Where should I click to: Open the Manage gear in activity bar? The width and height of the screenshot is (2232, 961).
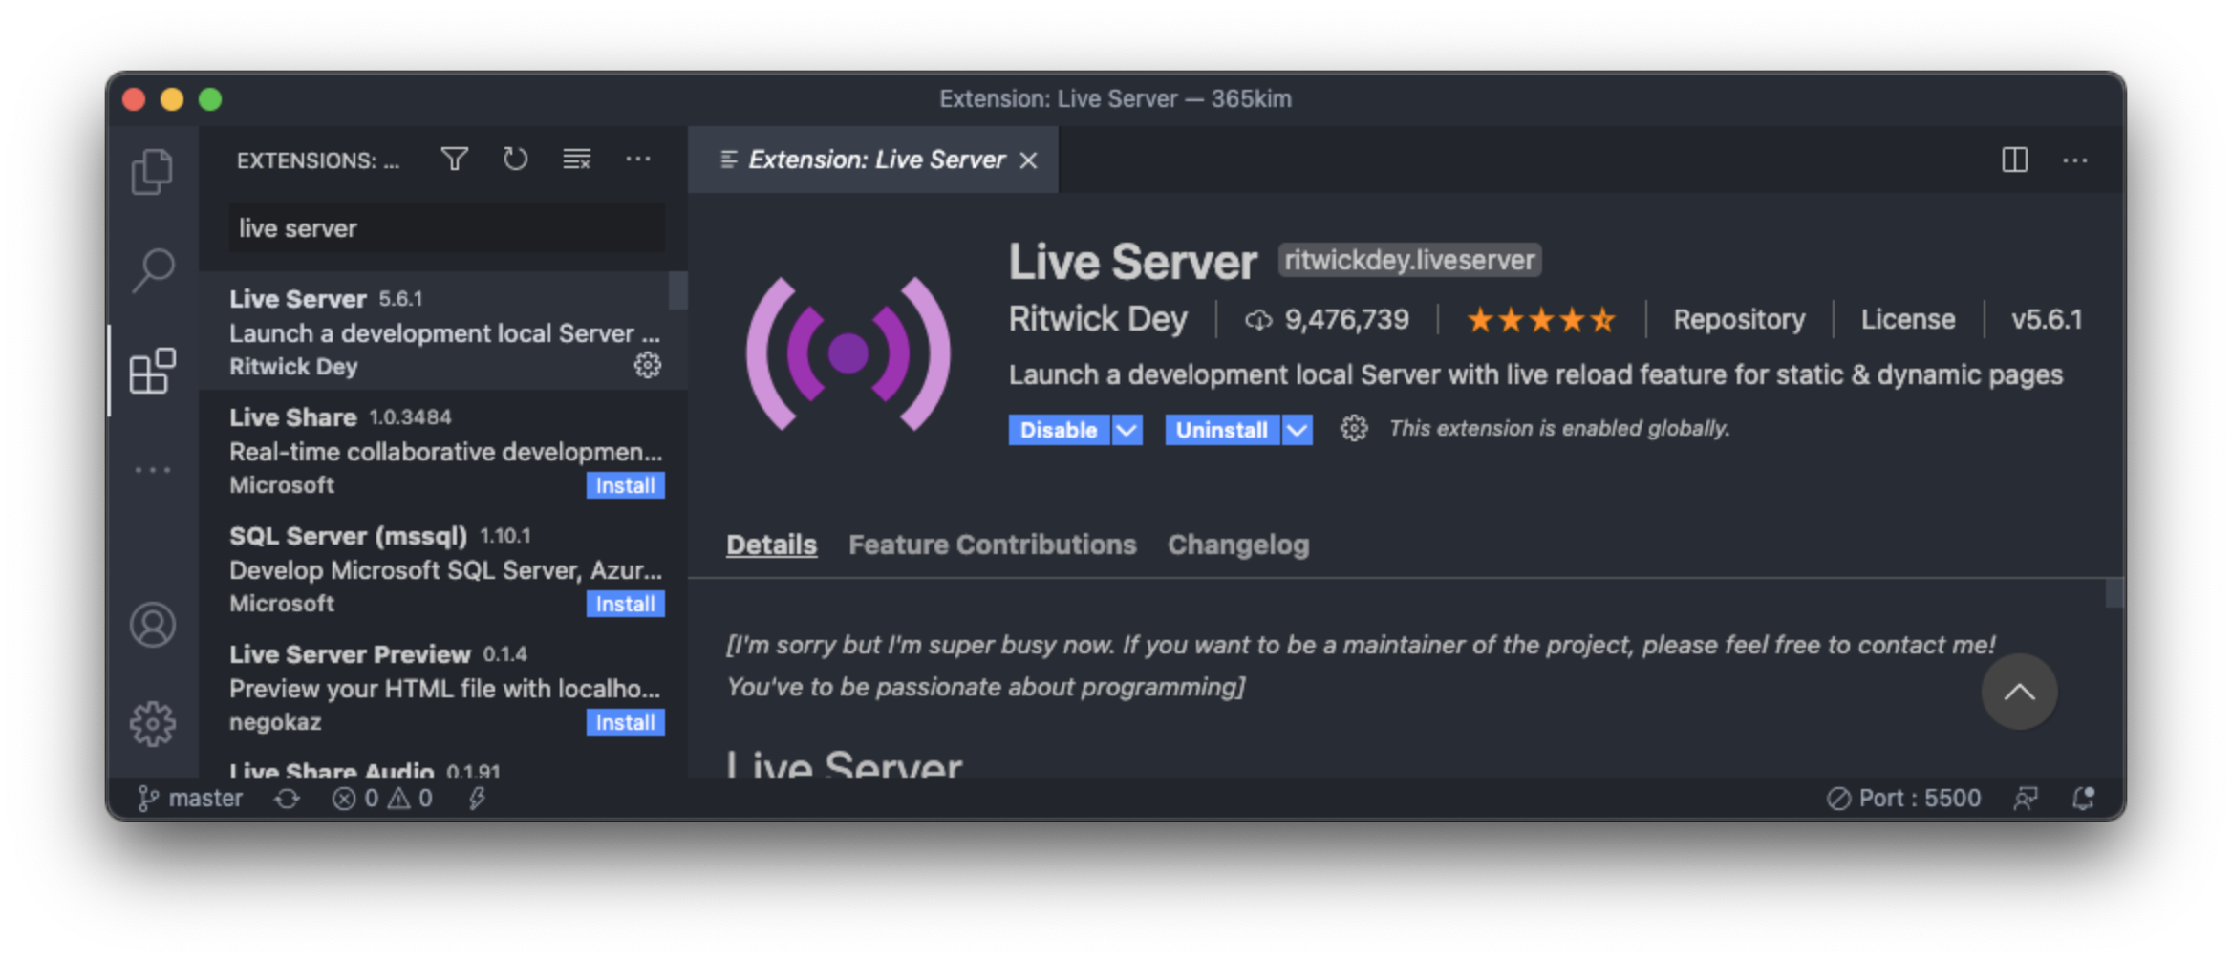click(153, 724)
